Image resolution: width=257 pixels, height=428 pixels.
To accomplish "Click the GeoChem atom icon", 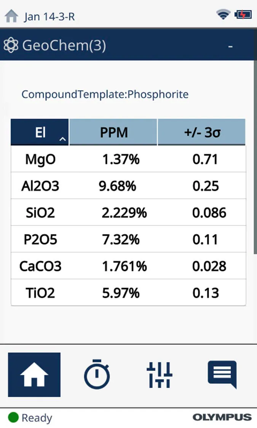I will (11, 46).
